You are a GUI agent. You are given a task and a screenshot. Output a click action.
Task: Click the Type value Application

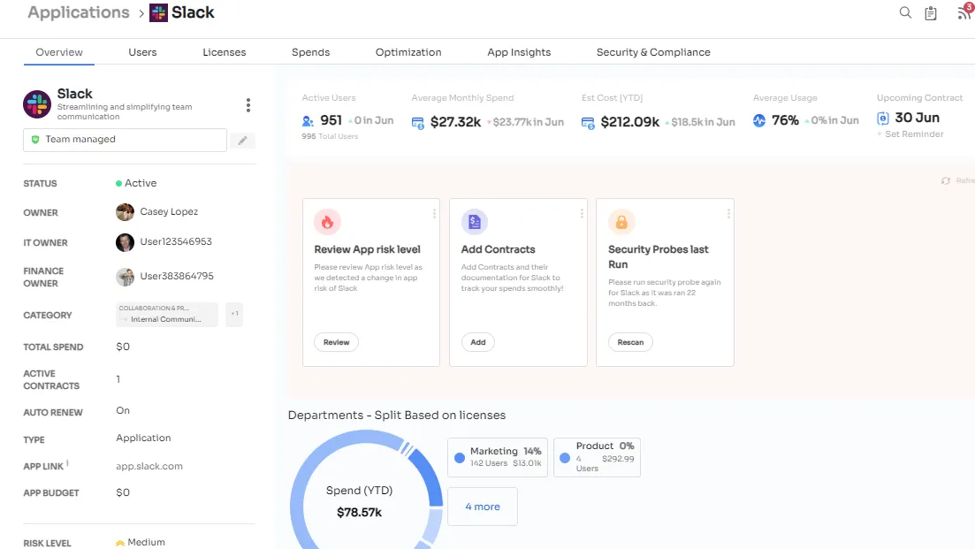pos(143,438)
